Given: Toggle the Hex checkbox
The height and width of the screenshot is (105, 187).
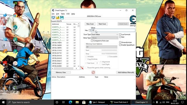Looking at the screenshot, I should click(x=90, y=30).
